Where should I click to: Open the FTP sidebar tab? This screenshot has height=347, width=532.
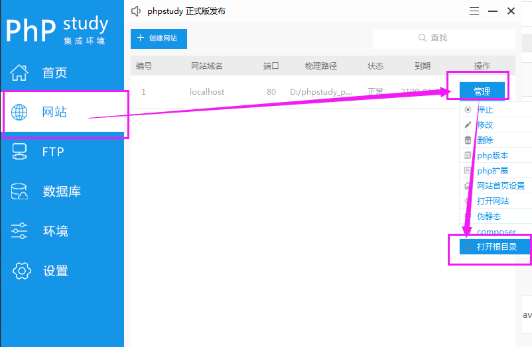coord(62,152)
